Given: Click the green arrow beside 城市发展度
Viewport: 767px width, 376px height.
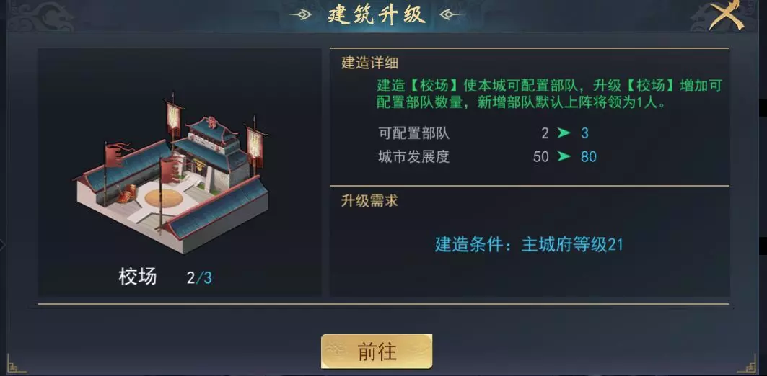Looking at the screenshot, I should pyautogui.click(x=564, y=156).
